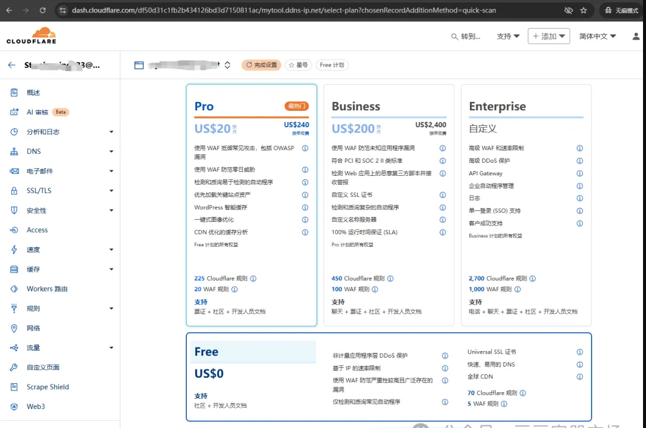Click the 缓存 storage icon
646x428 pixels.
[x=14, y=269]
